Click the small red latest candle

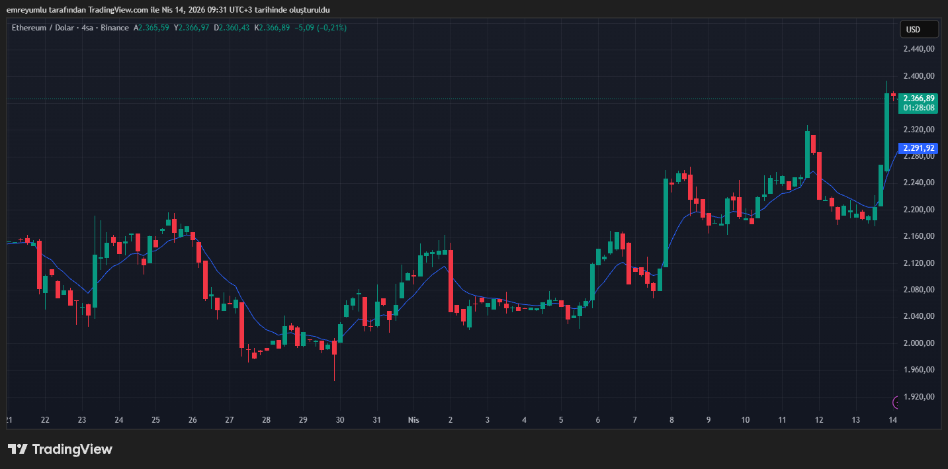893,95
